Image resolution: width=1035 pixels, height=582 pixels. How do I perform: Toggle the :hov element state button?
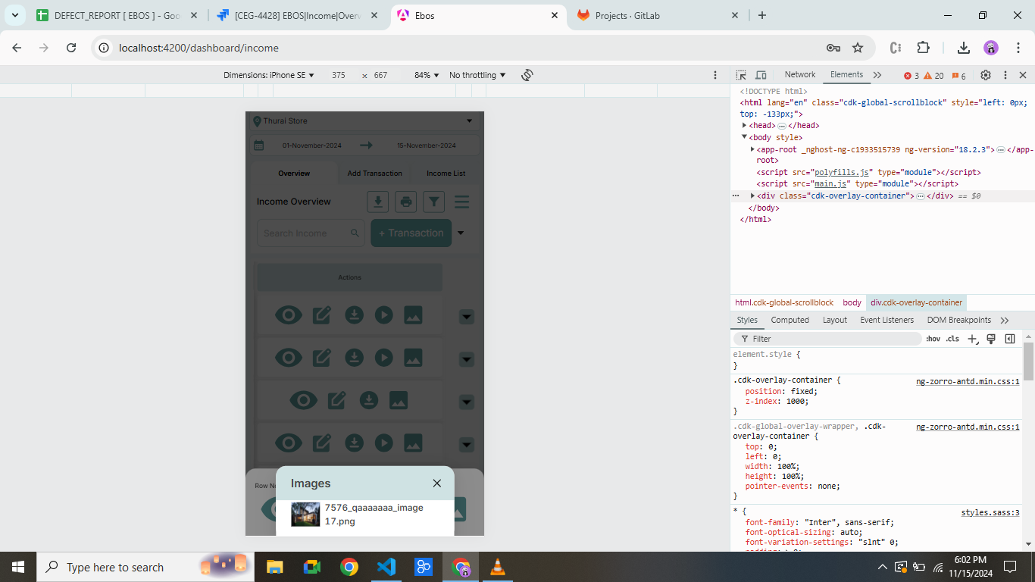[933, 339]
